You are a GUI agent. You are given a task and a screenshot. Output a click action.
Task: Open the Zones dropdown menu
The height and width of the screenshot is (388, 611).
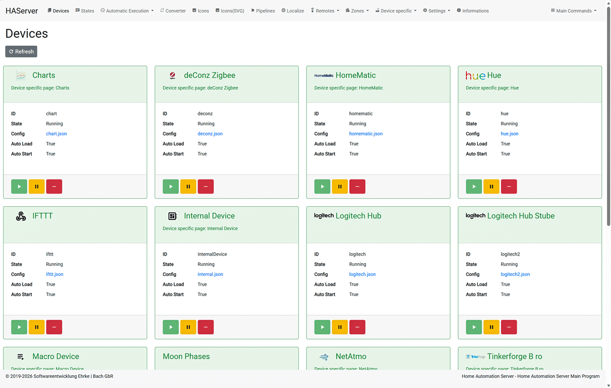tap(357, 11)
